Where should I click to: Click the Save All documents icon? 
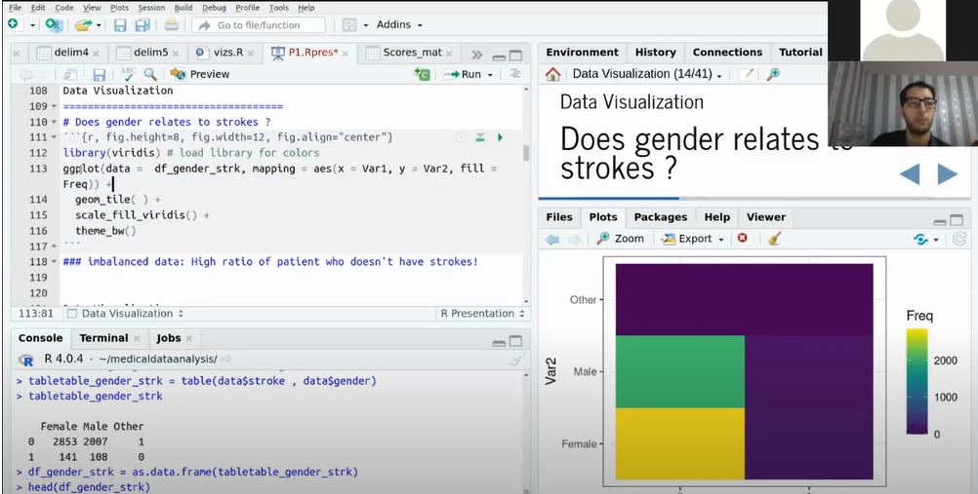pyautogui.click(x=143, y=25)
